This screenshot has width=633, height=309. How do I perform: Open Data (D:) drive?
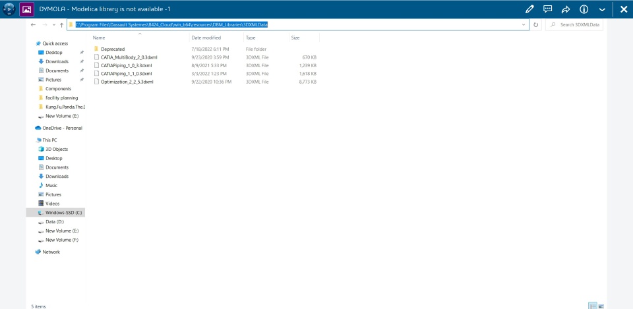click(x=55, y=222)
